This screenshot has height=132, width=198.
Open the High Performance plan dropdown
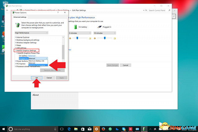pyautogui.click(x=32, y=33)
